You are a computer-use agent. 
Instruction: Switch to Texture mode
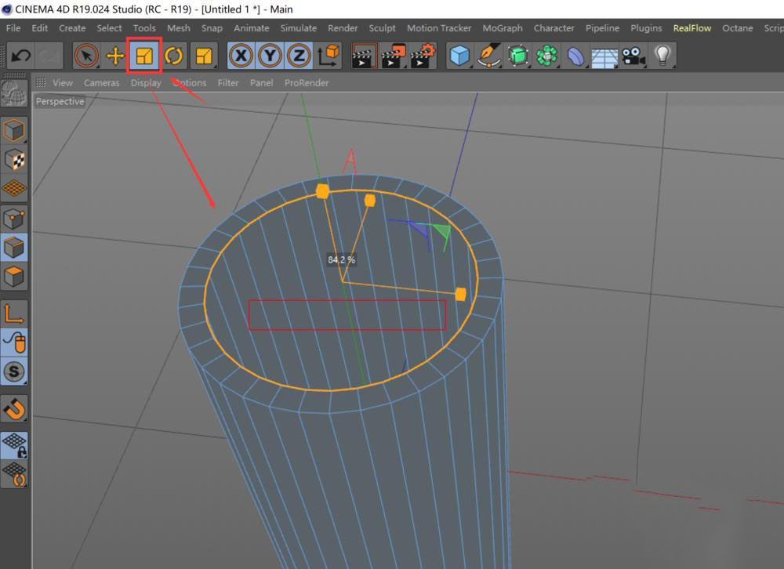(x=14, y=160)
